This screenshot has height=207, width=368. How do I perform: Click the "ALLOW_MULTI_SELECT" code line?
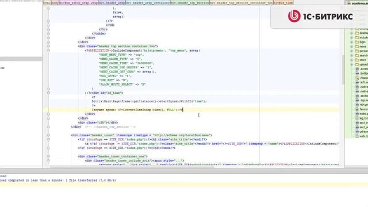click(122, 85)
